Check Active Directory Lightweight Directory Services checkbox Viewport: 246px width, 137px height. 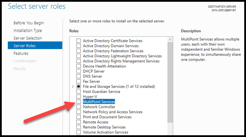[78, 56]
